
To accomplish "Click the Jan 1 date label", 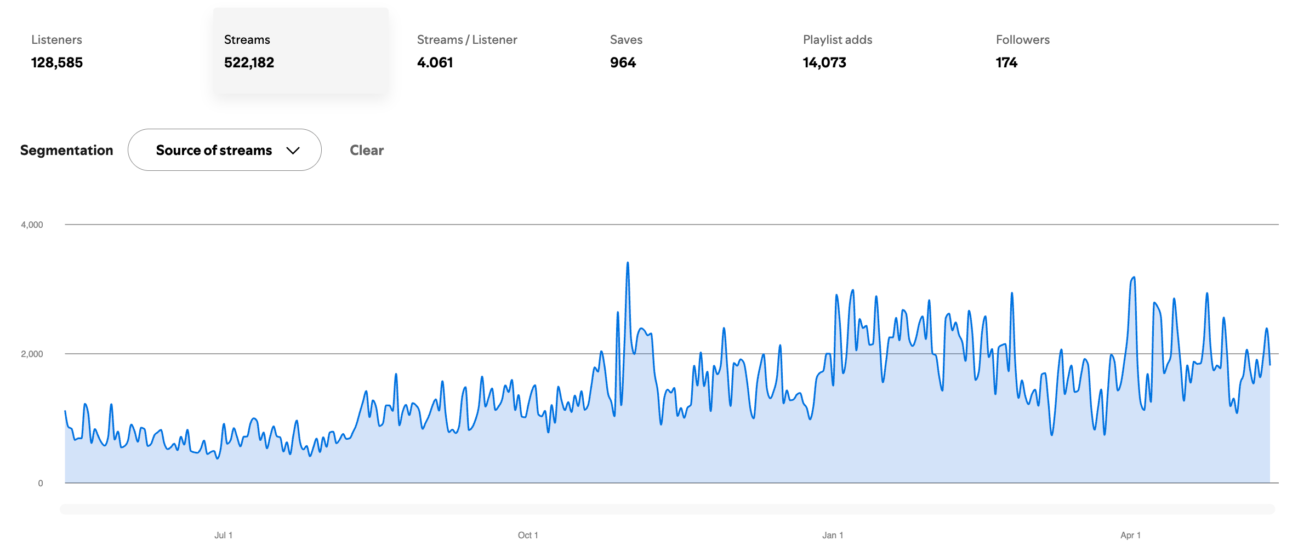I will click(832, 535).
